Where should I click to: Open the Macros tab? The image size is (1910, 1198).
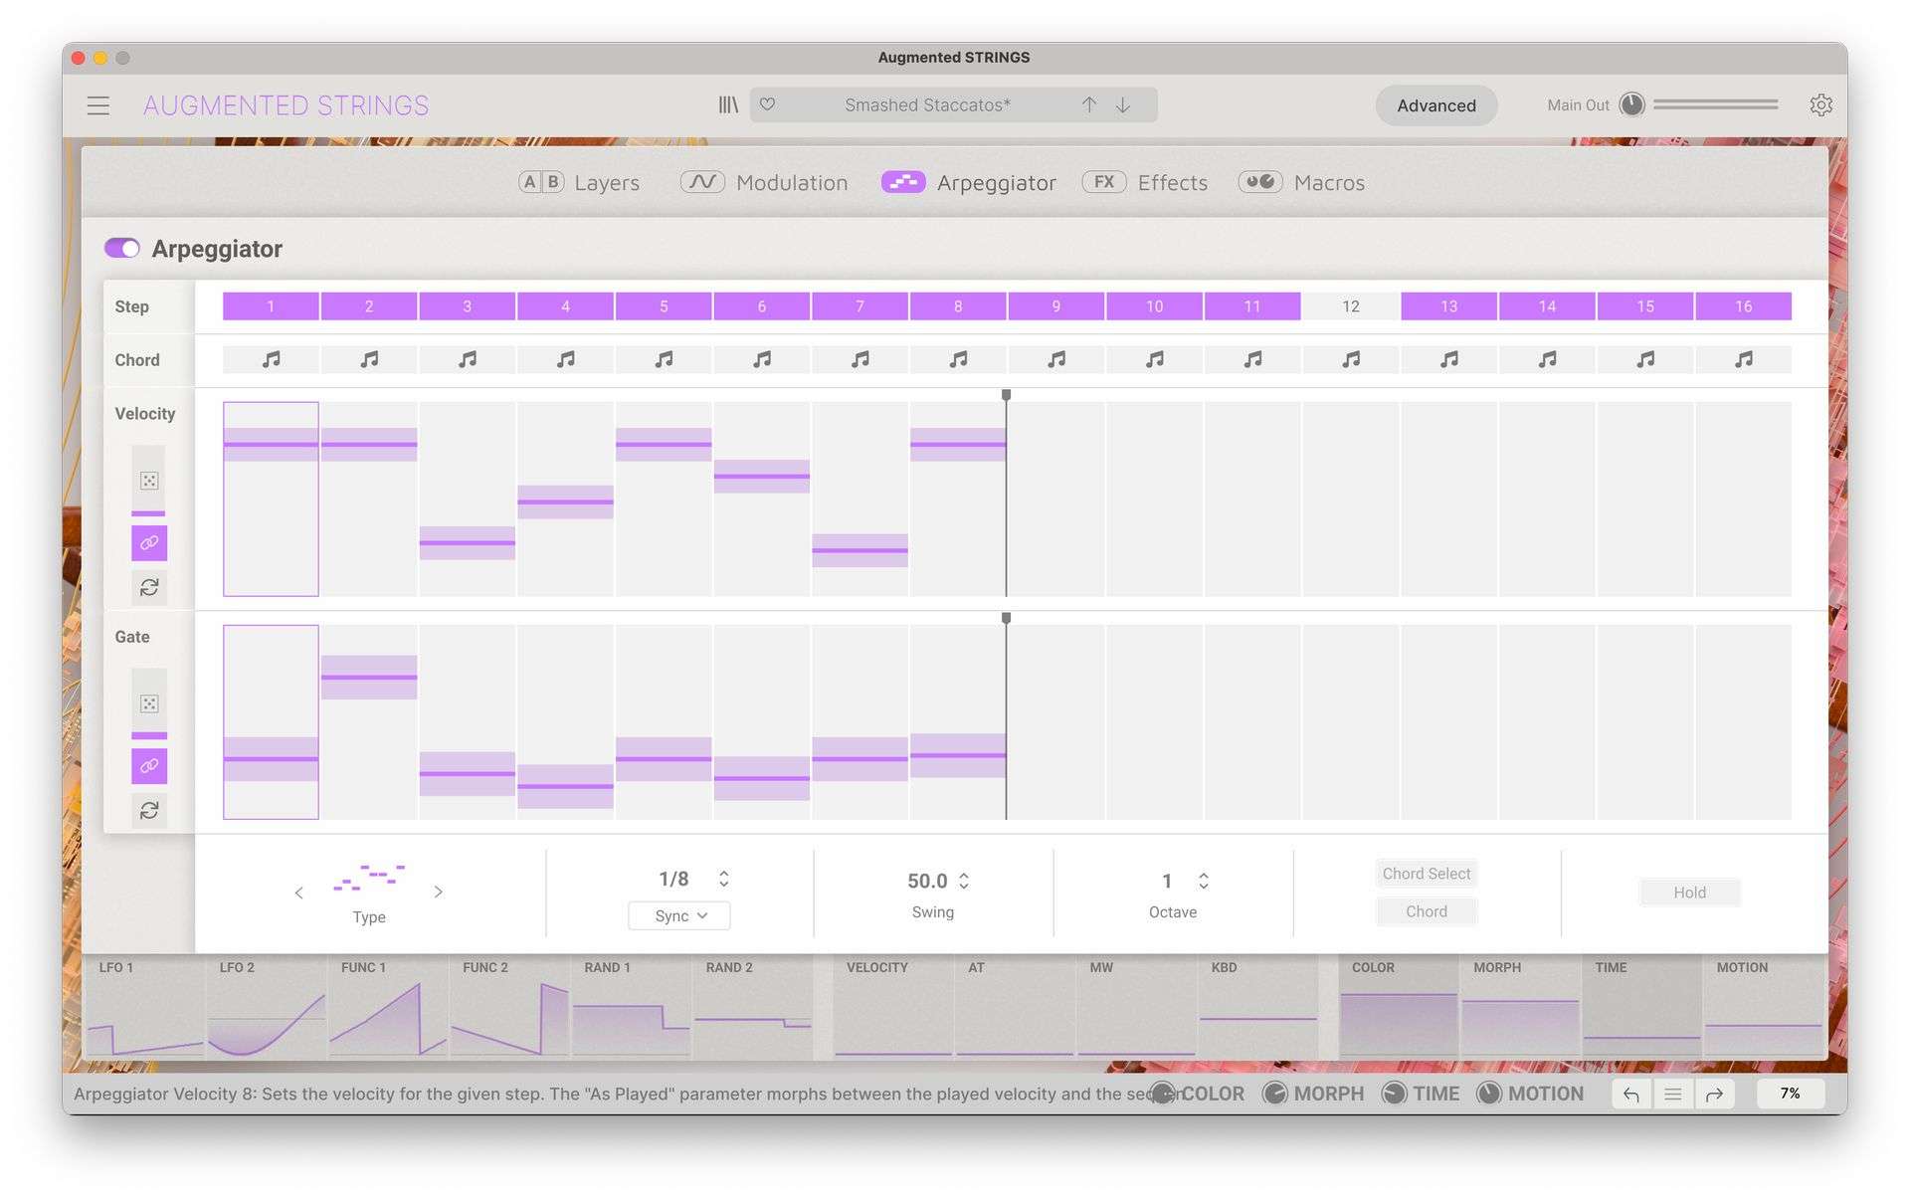[1301, 182]
